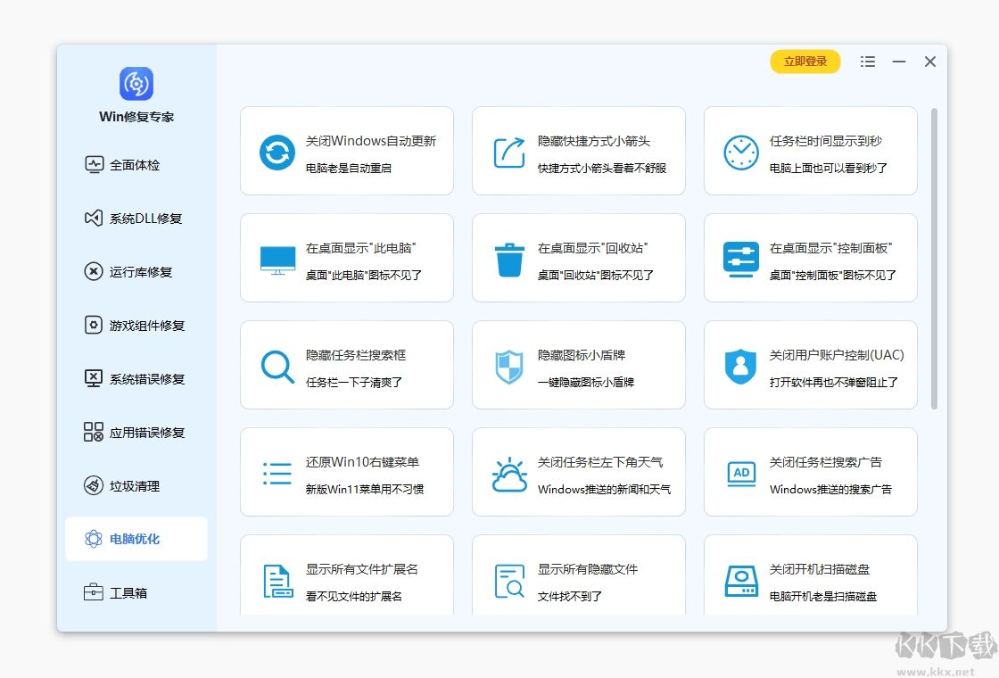The image size is (999, 678).
Task: Switch to 系统错误修复 in the sidebar
Action: 94,378
